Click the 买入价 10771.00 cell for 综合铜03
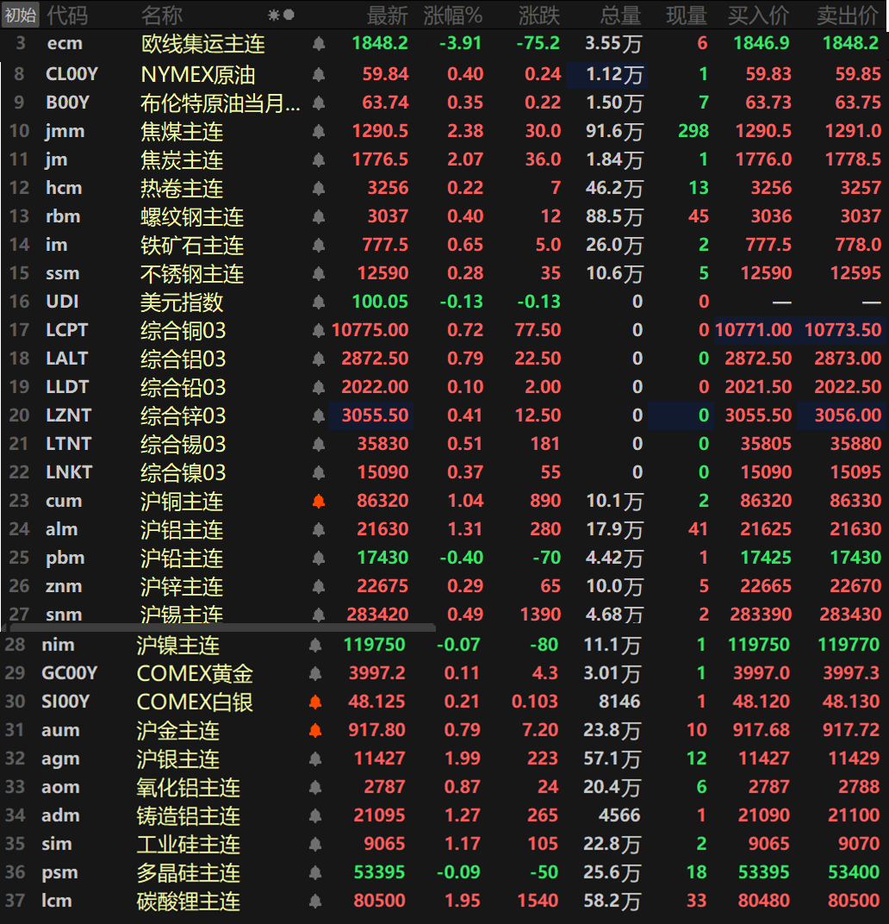 (x=754, y=330)
